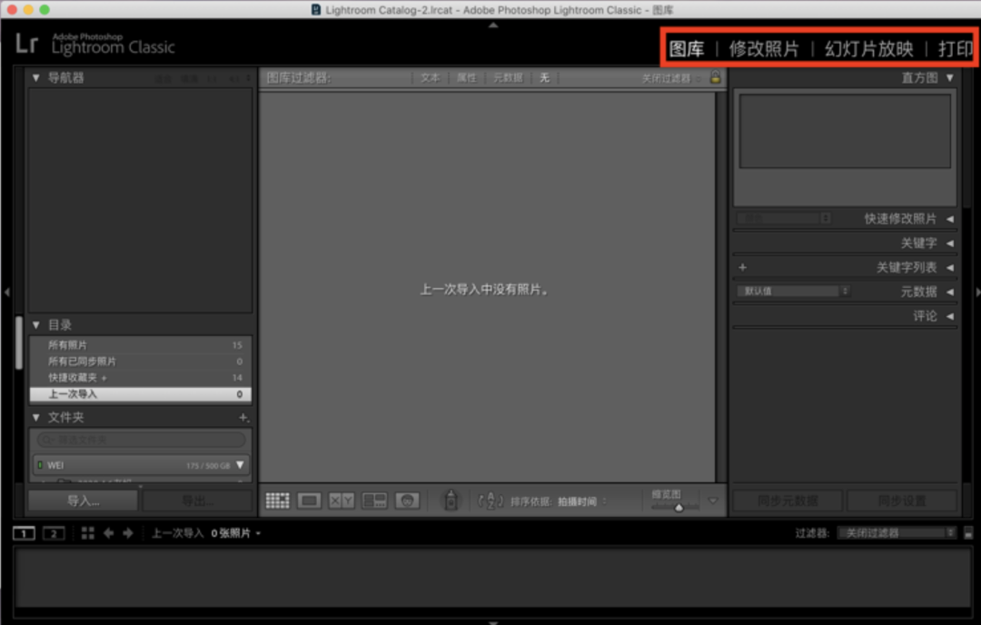The image size is (981, 625).
Task: Open the 排序依据 拍摄时间 dropdown
Action: click(582, 501)
